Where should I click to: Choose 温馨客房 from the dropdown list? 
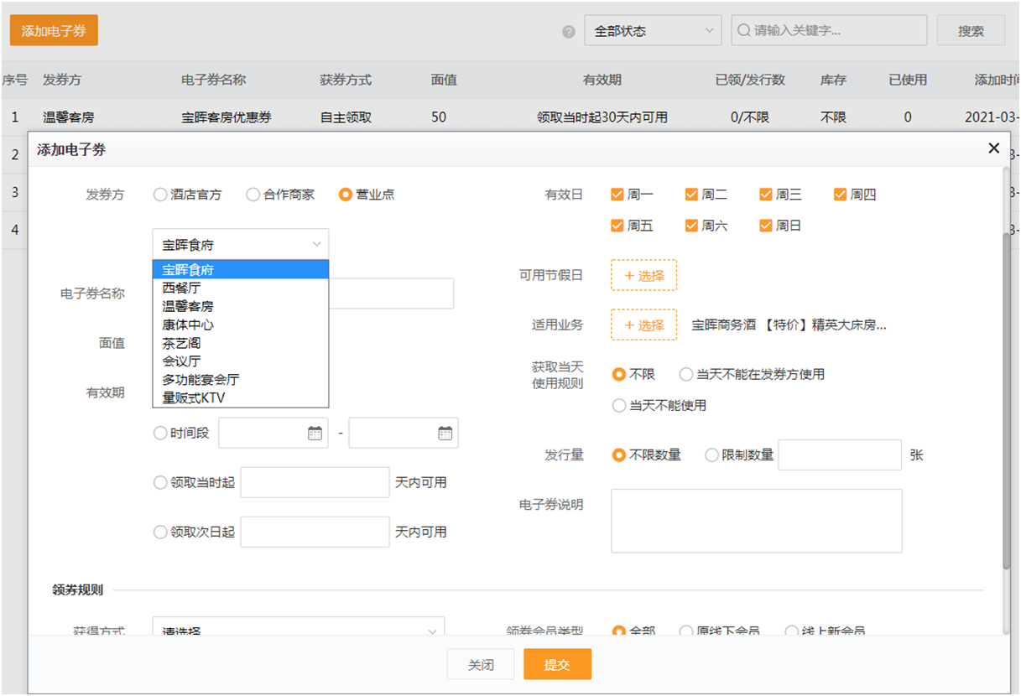(188, 306)
